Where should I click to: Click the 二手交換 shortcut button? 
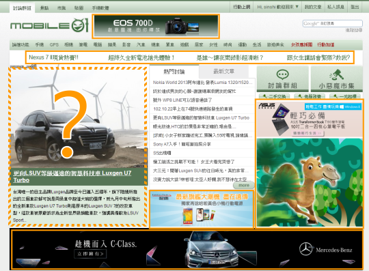coord(274,96)
